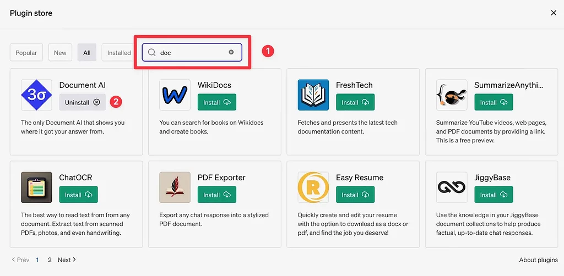Go to page 2 of results

(50, 260)
